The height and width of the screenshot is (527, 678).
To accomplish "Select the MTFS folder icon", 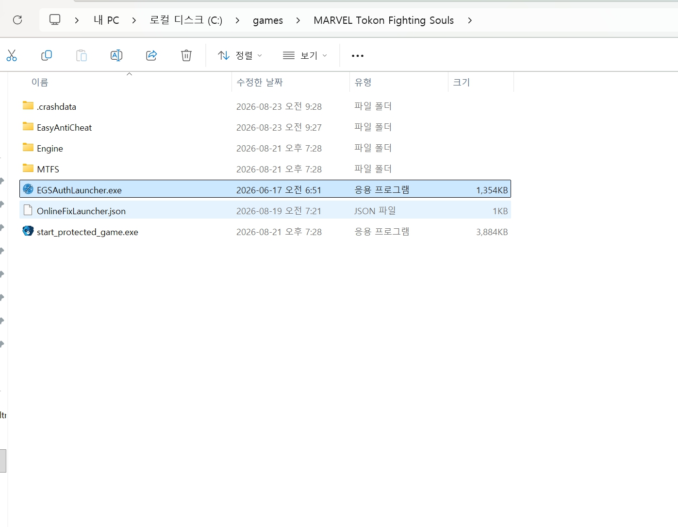I will 28,168.
